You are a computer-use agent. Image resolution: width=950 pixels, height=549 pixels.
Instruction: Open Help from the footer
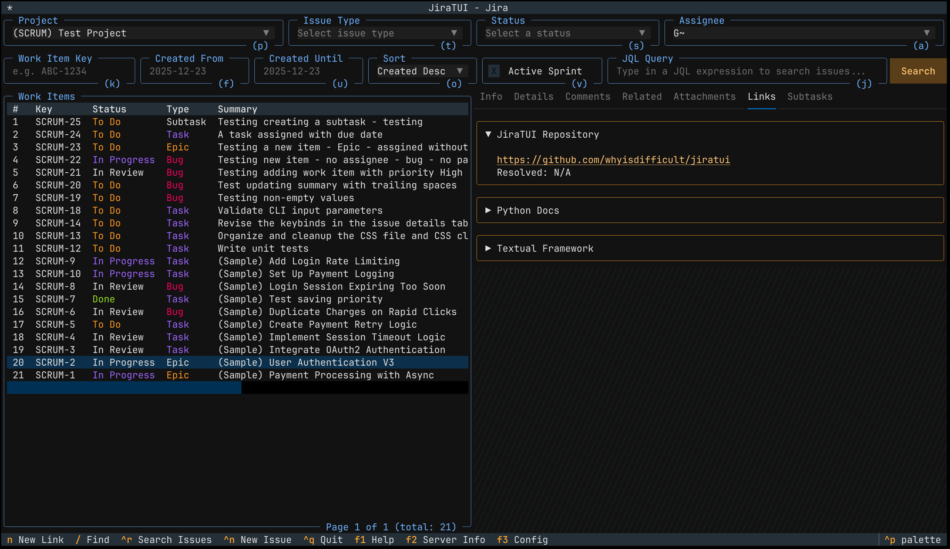pyautogui.click(x=374, y=540)
